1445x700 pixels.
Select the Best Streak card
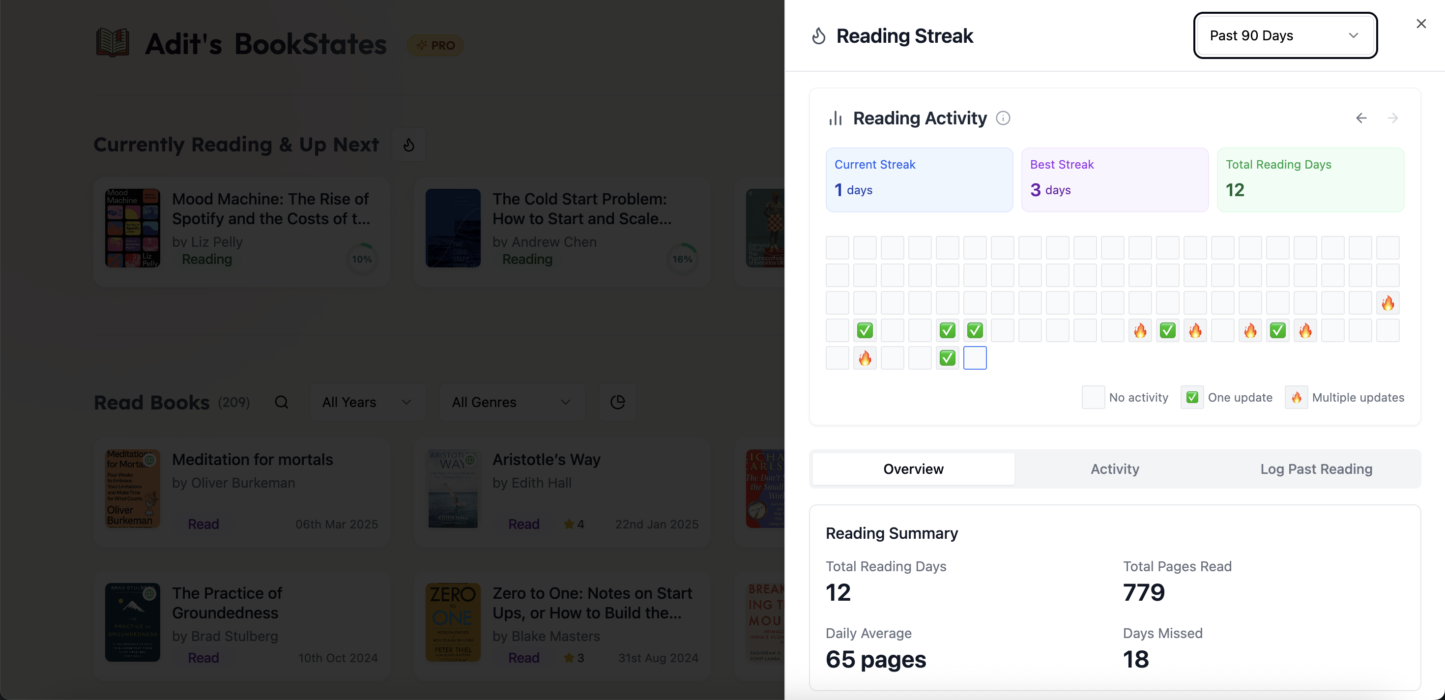point(1115,179)
